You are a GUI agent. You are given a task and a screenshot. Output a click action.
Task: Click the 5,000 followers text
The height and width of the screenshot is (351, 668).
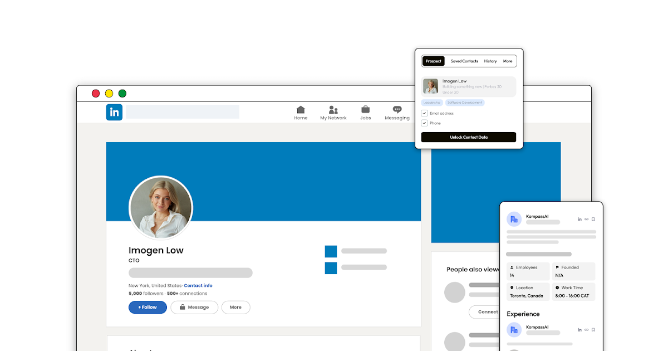(146, 294)
